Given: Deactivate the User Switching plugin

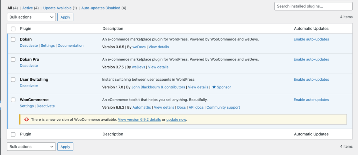Looking at the screenshot, I should coord(29,86).
